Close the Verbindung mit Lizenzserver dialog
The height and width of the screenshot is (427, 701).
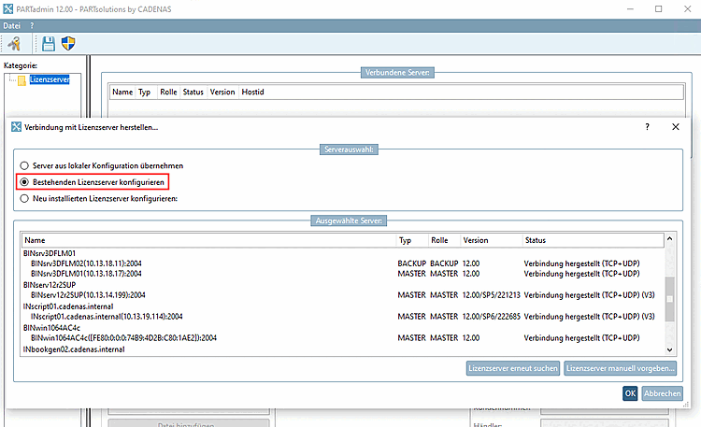[x=676, y=127]
